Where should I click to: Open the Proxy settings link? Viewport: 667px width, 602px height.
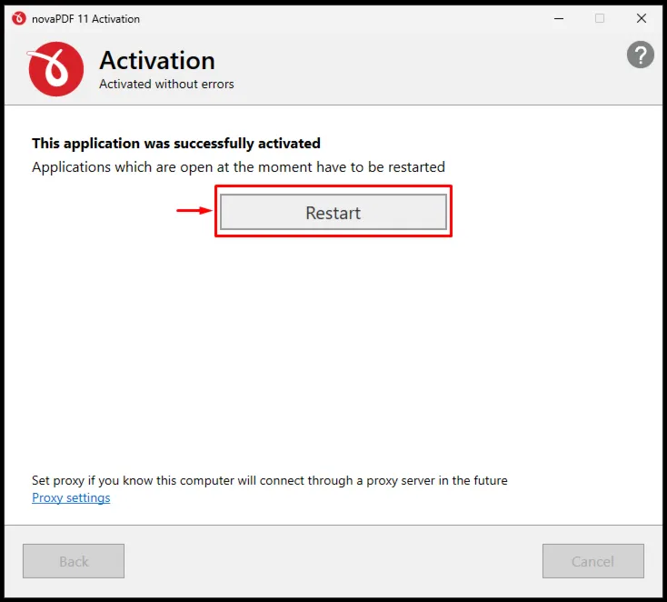pos(71,497)
